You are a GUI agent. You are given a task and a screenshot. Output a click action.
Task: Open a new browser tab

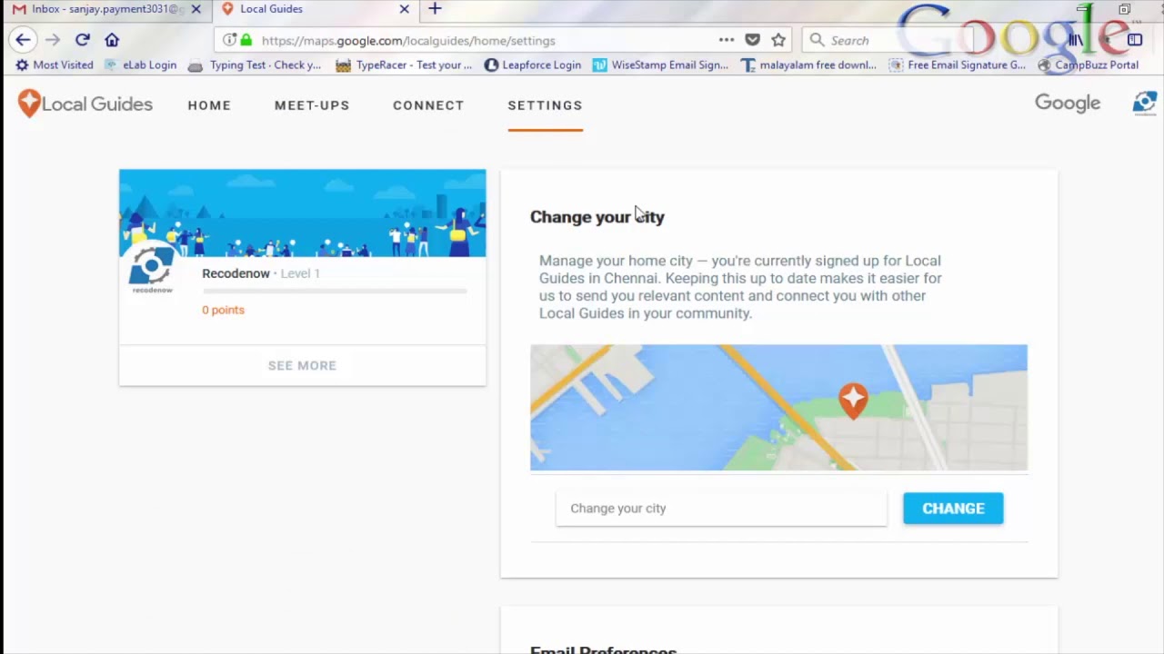(x=435, y=9)
